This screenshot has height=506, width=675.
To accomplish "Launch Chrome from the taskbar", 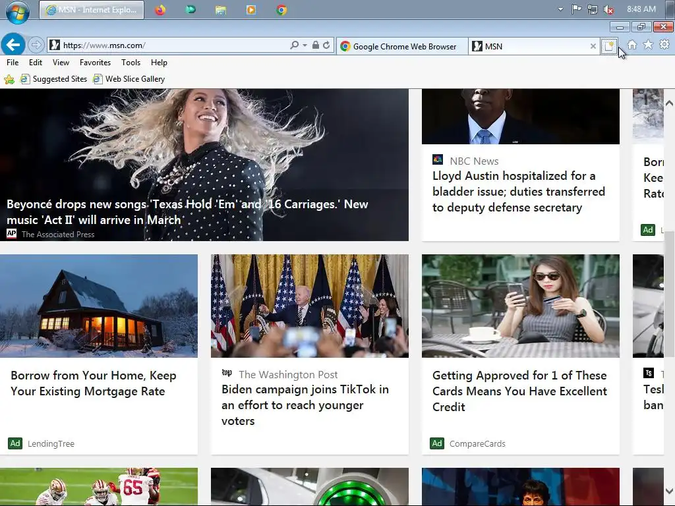I will 281,9.
